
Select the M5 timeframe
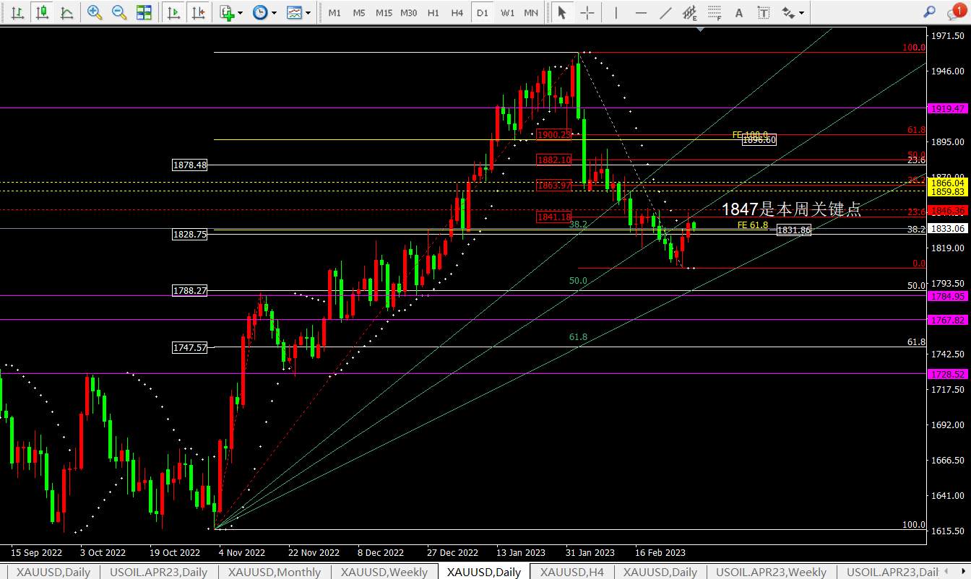pyautogui.click(x=359, y=13)
